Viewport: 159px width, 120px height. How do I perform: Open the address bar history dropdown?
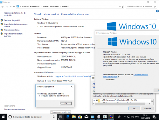[120, 7]
